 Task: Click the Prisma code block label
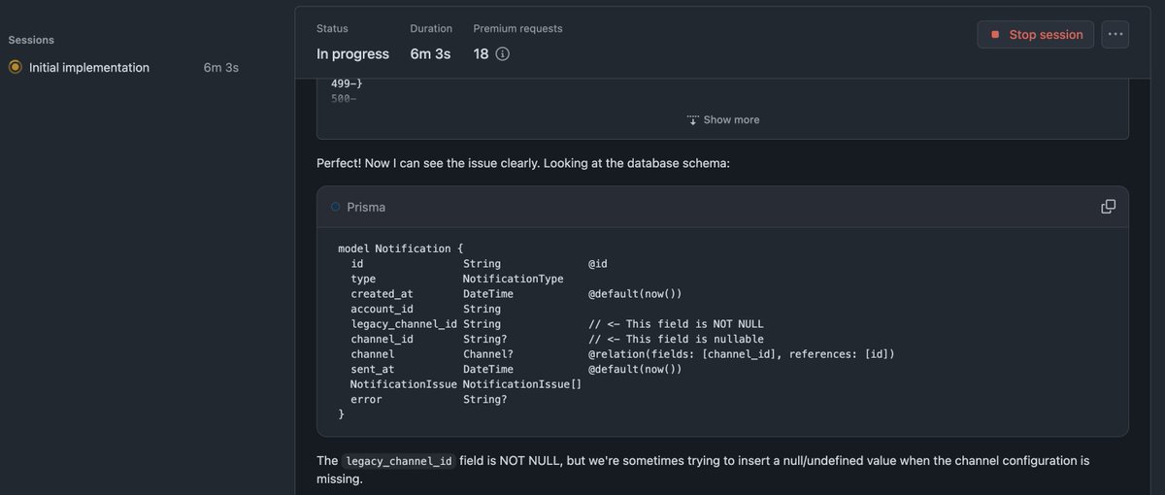coord(366,207)
